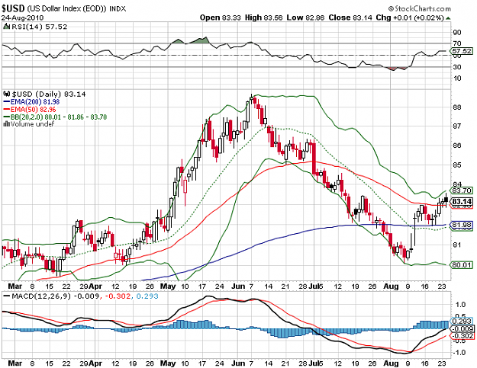Click the blue 81.98 EMA axis tag
Viewport: 477px width, 368px height.
462,225
